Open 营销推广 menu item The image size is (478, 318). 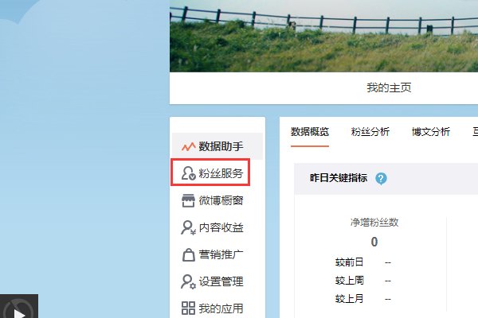(x=217, y=254)
